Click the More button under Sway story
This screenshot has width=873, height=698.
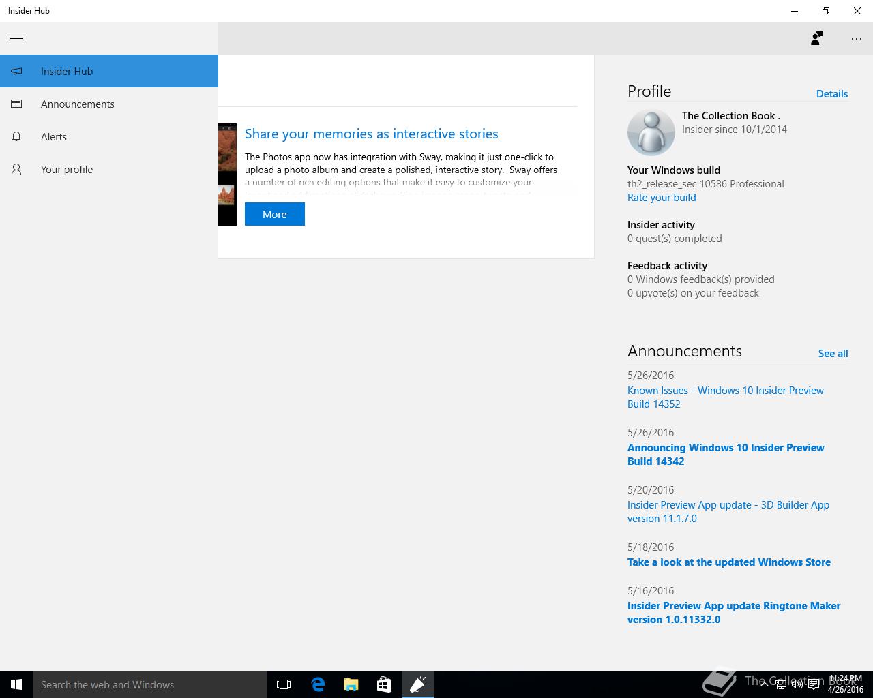pos(275,214)
